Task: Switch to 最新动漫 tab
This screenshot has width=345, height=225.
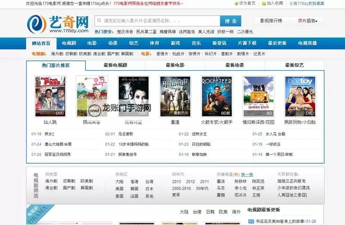Action: 235,65
